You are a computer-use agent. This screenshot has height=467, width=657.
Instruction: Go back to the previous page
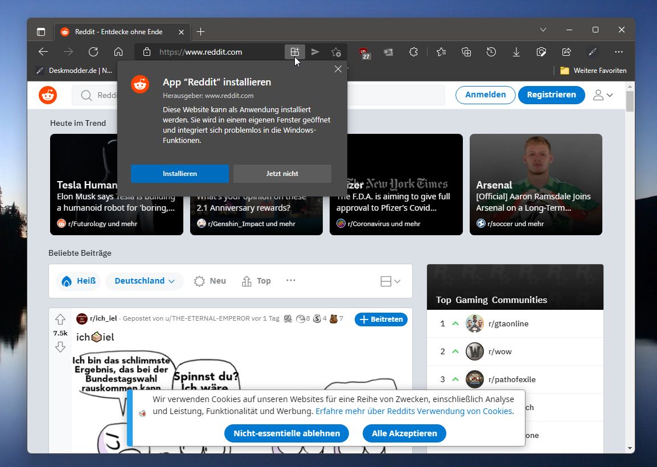(x=43, y=52)
